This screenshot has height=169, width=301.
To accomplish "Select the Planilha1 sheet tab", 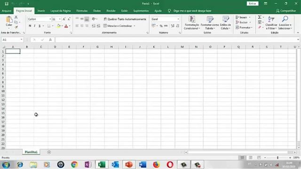I will click(31, 152).
